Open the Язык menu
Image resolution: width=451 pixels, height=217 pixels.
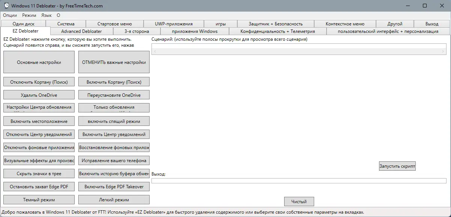[46, 15]
